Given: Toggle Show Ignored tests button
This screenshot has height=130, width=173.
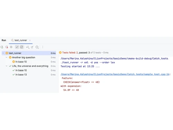Looking at the screenshot, I should (x=22, y=47).
